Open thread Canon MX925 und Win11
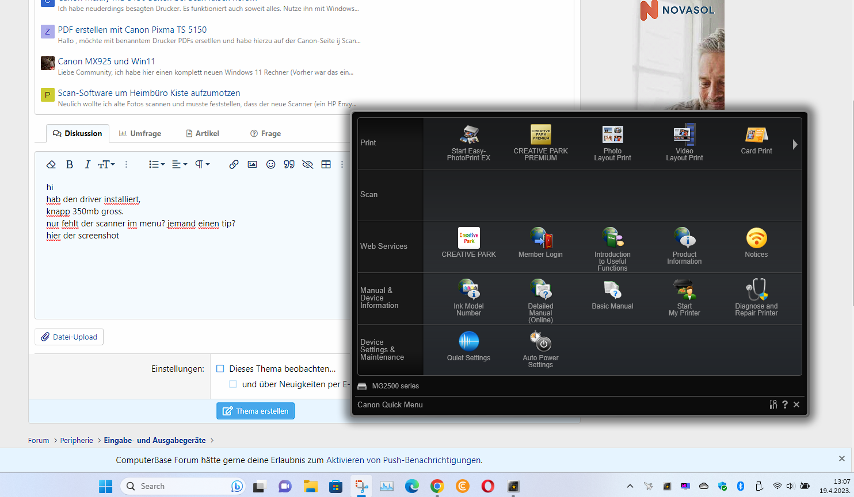 106,61
